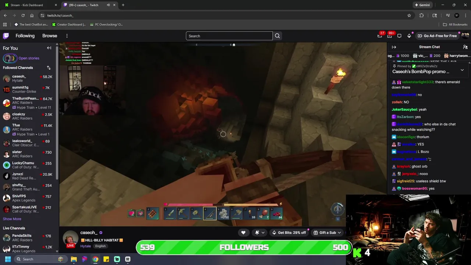Open the Windows Start menu
Screen dimensions: 471x265
pyautogui.click(x=8, y=259)
